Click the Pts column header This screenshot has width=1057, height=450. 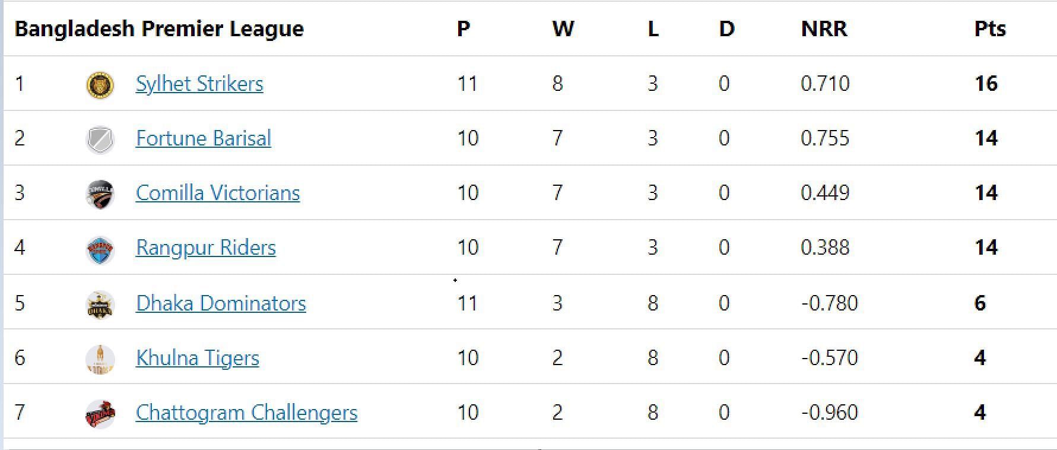[990, 28]
